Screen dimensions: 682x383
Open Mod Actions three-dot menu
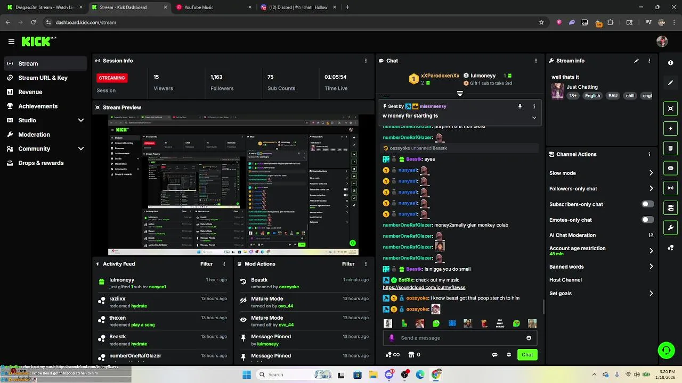coord(366,264)
